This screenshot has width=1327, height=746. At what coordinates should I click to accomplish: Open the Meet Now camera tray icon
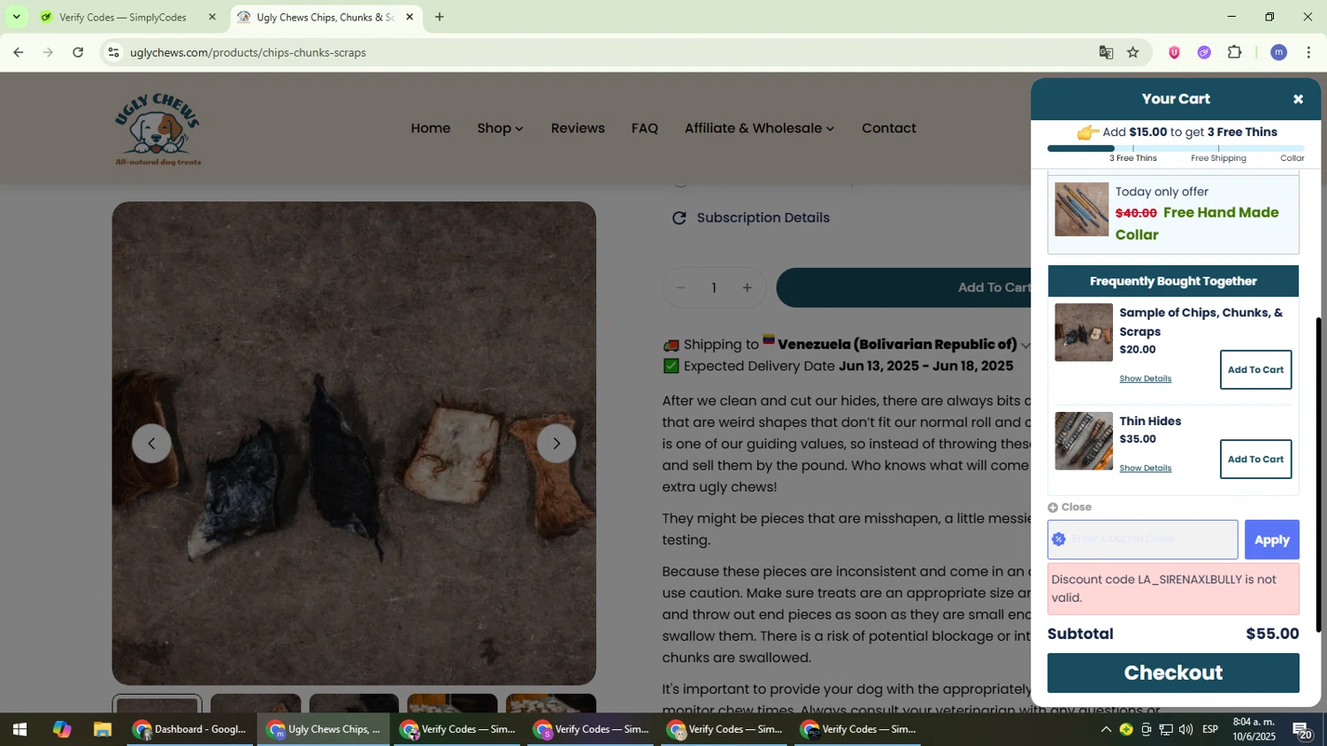coord(1147,730)
